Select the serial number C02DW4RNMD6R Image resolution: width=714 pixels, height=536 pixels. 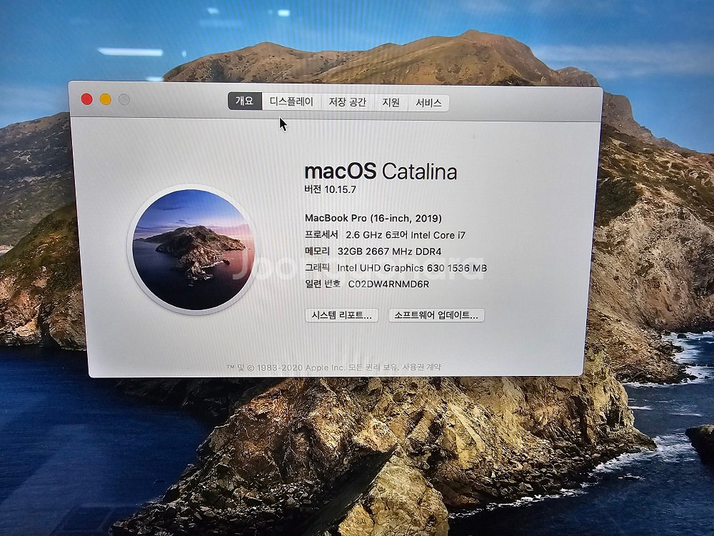388,284
